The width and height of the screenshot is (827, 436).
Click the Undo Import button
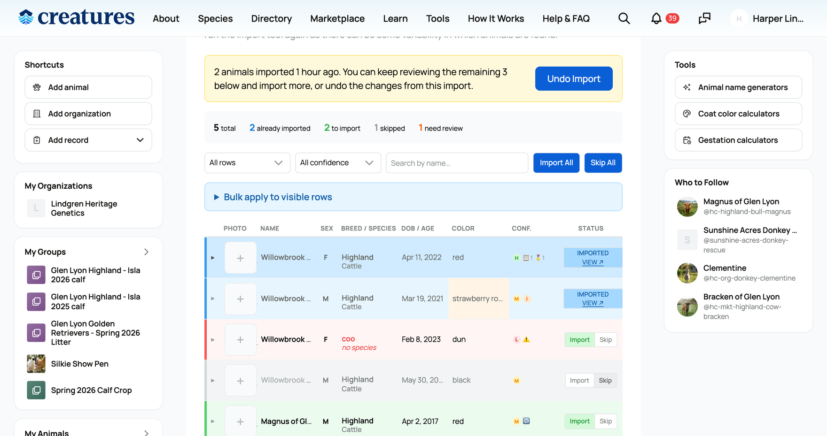(x=574, y=79)
